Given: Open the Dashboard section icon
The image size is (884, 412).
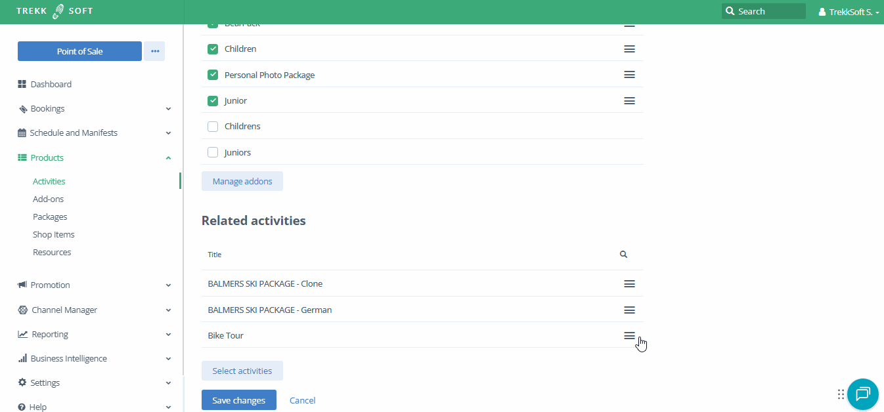Looking at the screenshot, I should (22, 84).
